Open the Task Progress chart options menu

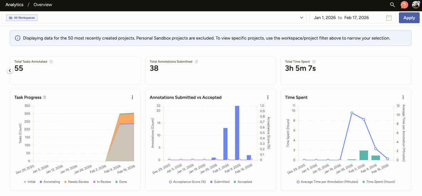(x=132, y=97)
